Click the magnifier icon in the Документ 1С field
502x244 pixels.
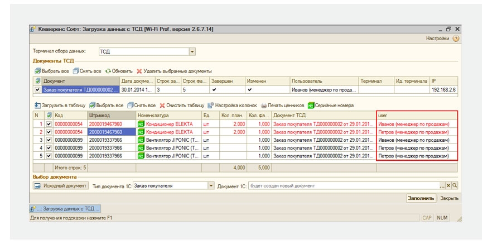point(454,185)
